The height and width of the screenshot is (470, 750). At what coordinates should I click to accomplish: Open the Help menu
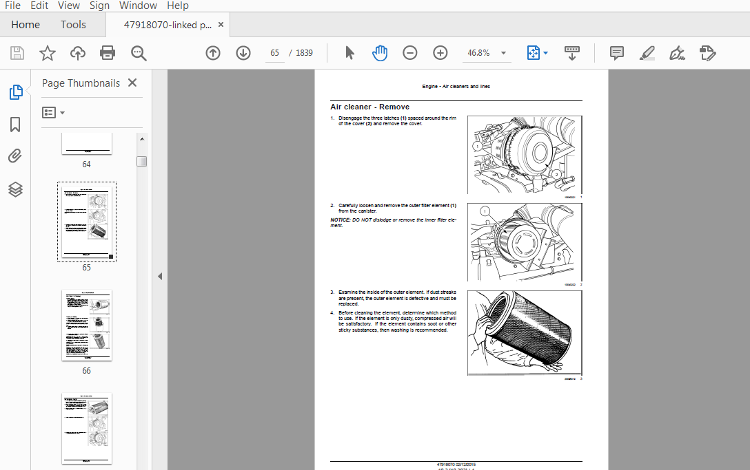tap(178, 6)
